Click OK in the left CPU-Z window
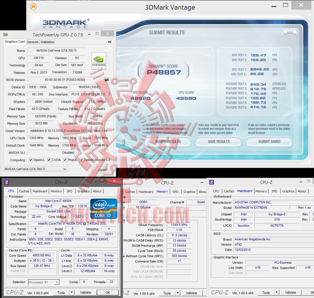The image size is (314, 298). pyautogui.click(x=108, y=292)
